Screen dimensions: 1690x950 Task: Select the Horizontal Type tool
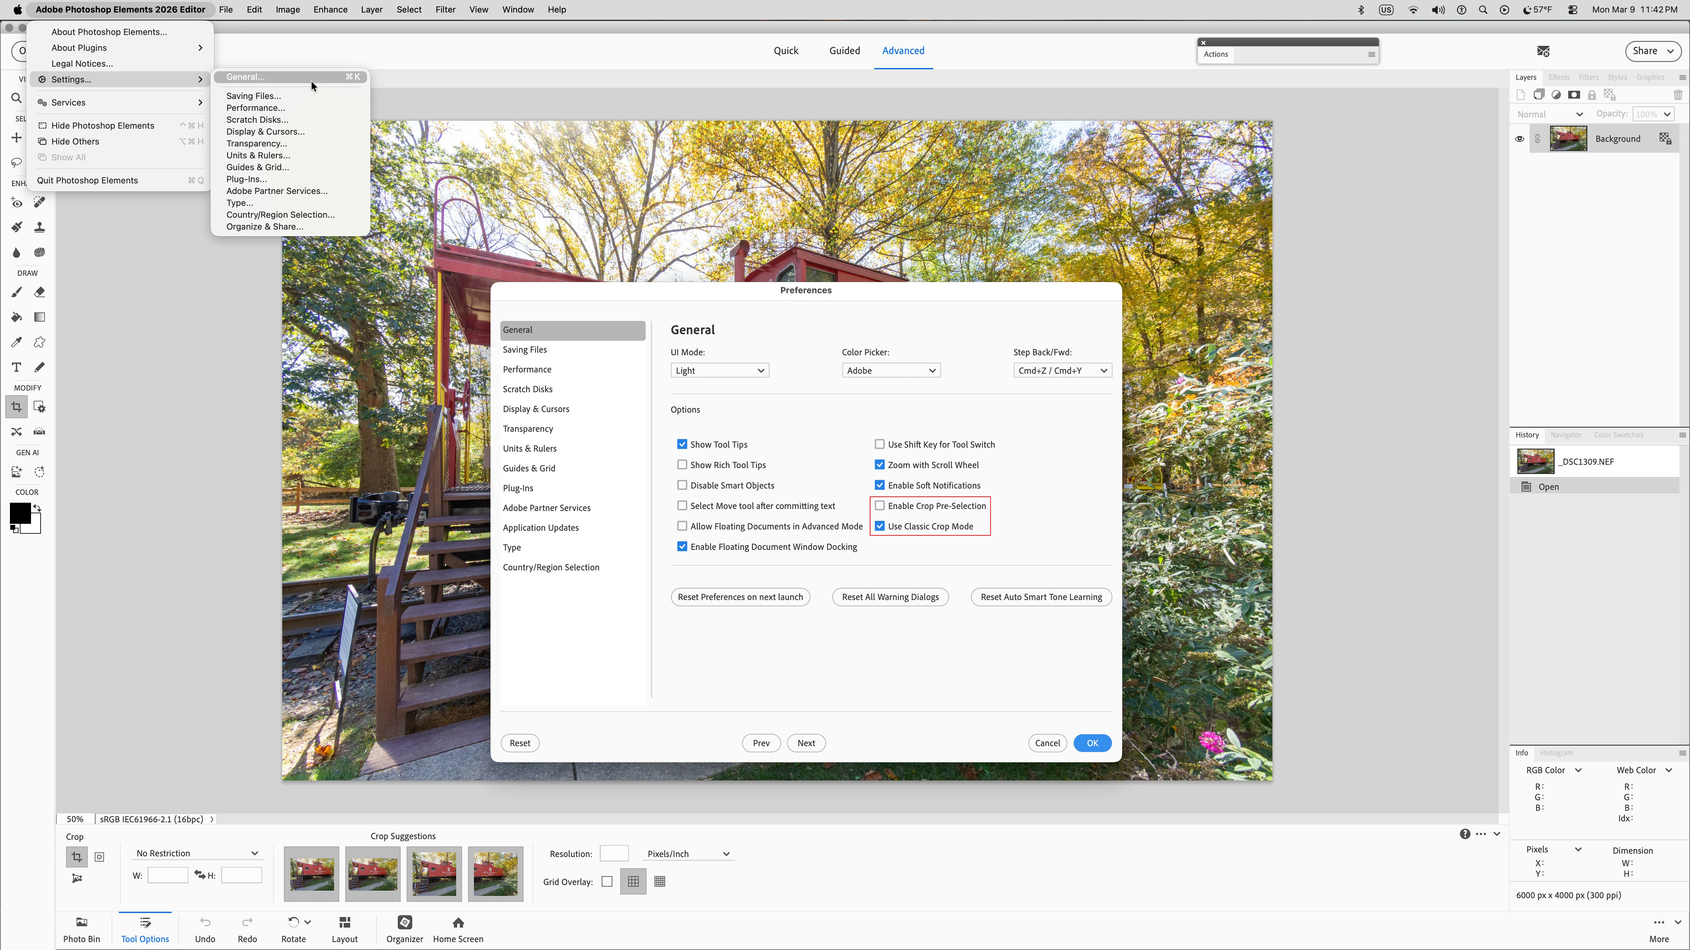click(x=17, y=367)
